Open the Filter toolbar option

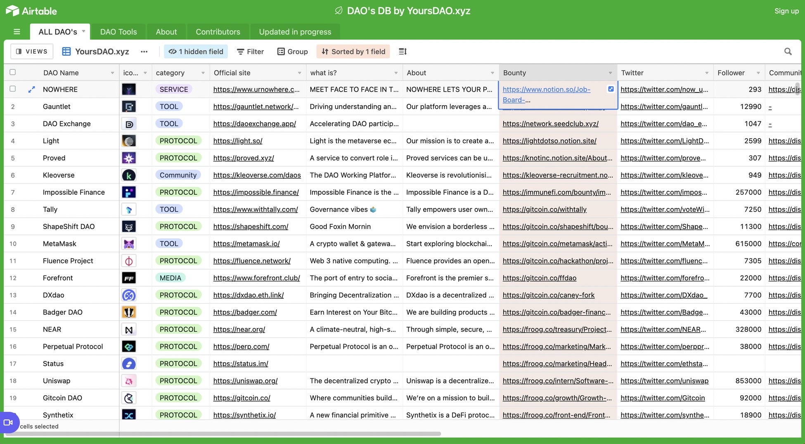tap(250, 52)
